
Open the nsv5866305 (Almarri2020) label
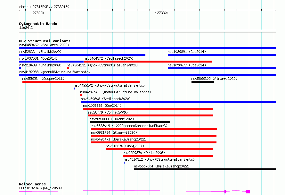pyautogui.click(x=214, y=79)
